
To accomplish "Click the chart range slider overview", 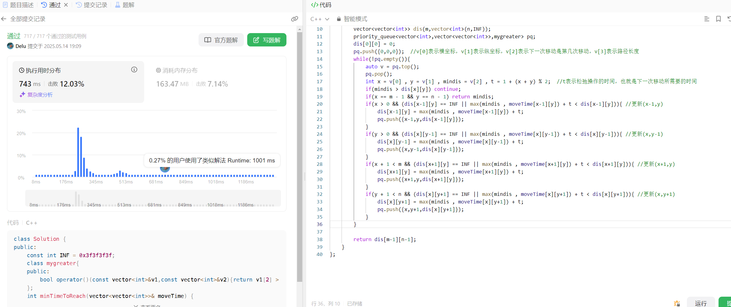I will (153, 198).
